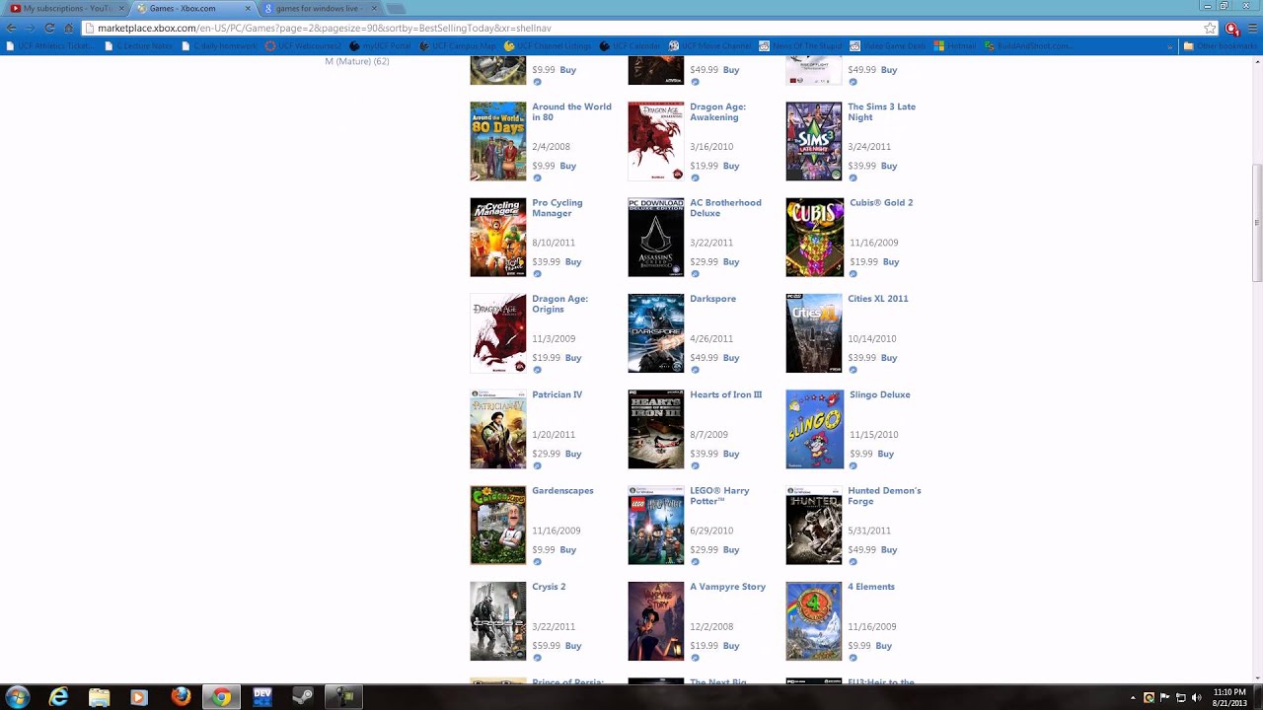Click the blue icon under AC Brotherhood Deluxe price
Image resolution: width=1263 pixels, height=710 pixels.
click(695, 274)
